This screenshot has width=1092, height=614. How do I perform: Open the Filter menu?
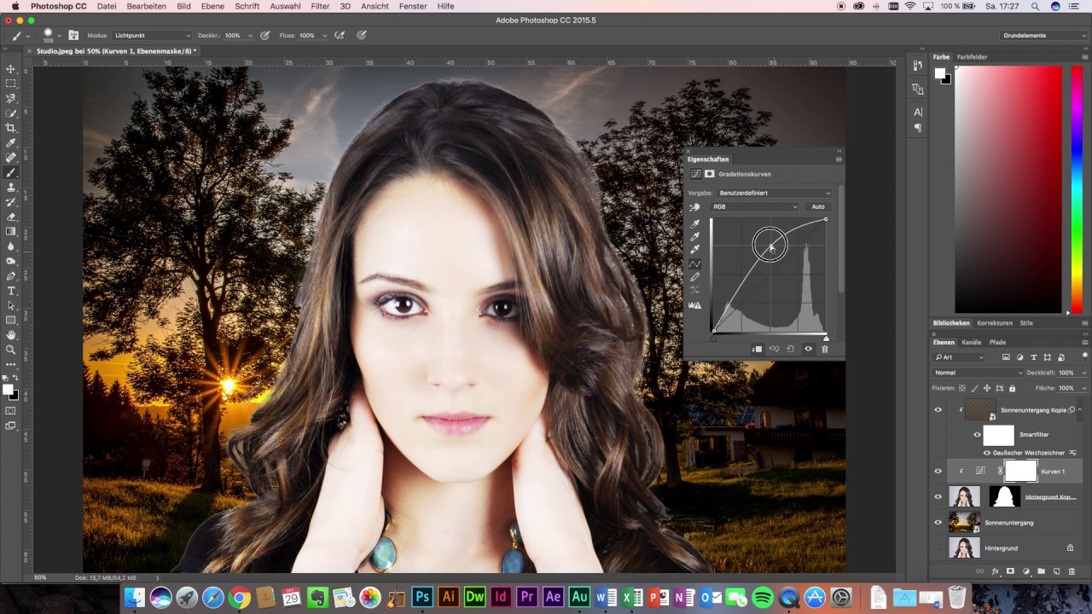click(320, 6)
